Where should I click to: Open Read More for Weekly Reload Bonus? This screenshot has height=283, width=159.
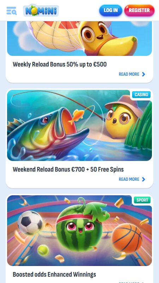(x=129, y=74)
